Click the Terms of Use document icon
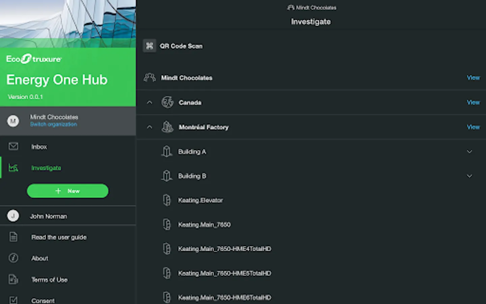Viewport: 486px width, 304px height. 13,279
